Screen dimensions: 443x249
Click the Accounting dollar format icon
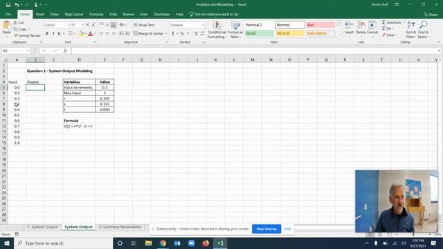coord(173,34)
